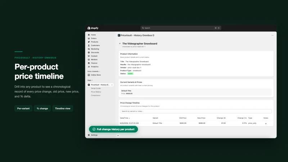288x162 pixels.
Task: Click the Old Price column header
Action: [x=183, y=118]
